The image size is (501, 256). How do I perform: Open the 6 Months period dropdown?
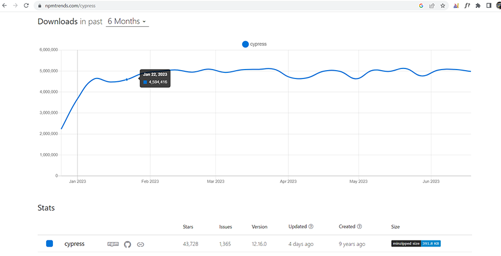click(127, 21)
